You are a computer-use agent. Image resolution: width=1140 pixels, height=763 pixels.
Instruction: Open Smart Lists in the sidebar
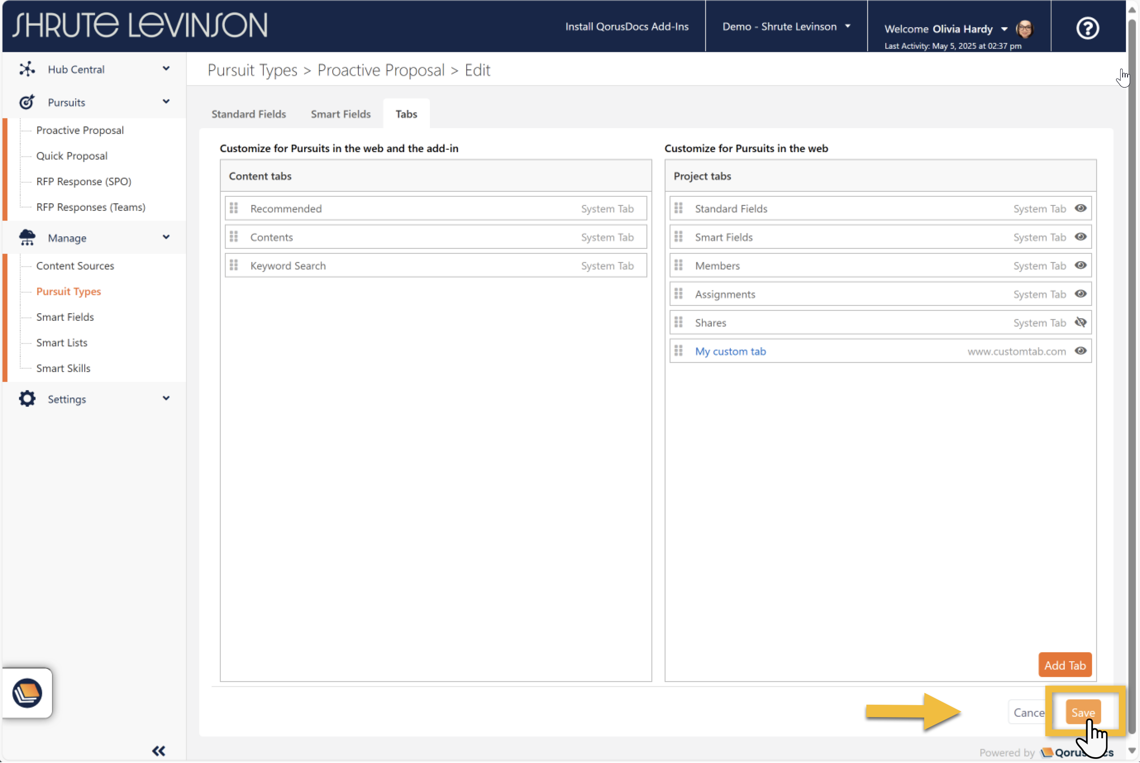click(x=62, y=343)
